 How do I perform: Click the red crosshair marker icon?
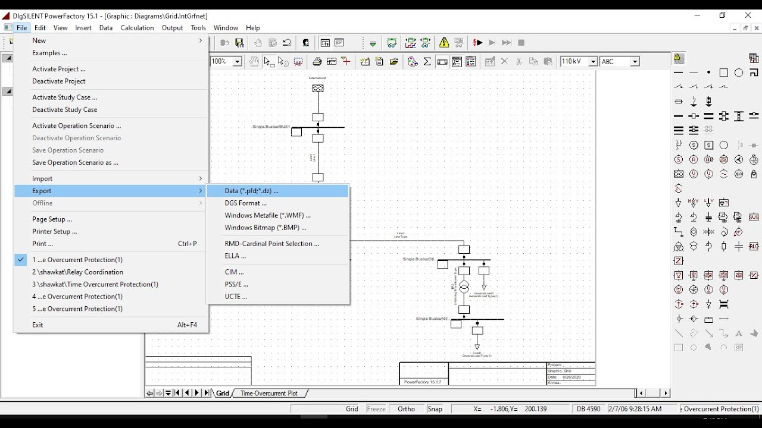pyautogui.click(x=346, y=61)
